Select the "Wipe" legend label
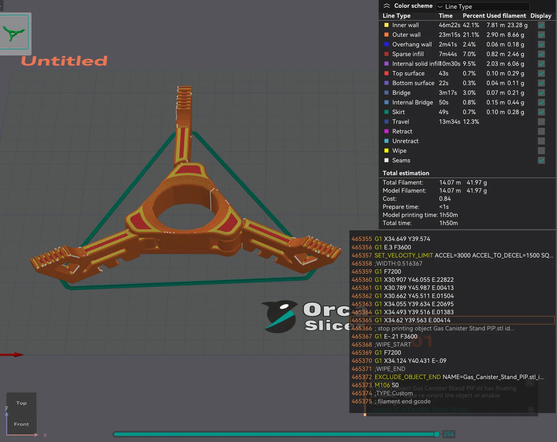557x442 pixels. pyautogui.click(x=399, y=151)
